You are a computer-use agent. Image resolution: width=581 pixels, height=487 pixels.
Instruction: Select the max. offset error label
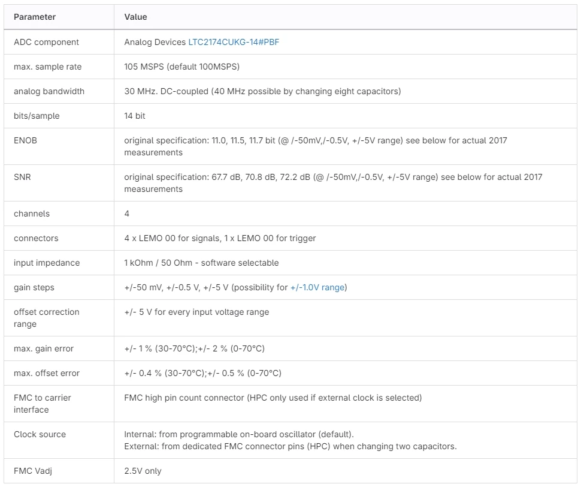47,373
